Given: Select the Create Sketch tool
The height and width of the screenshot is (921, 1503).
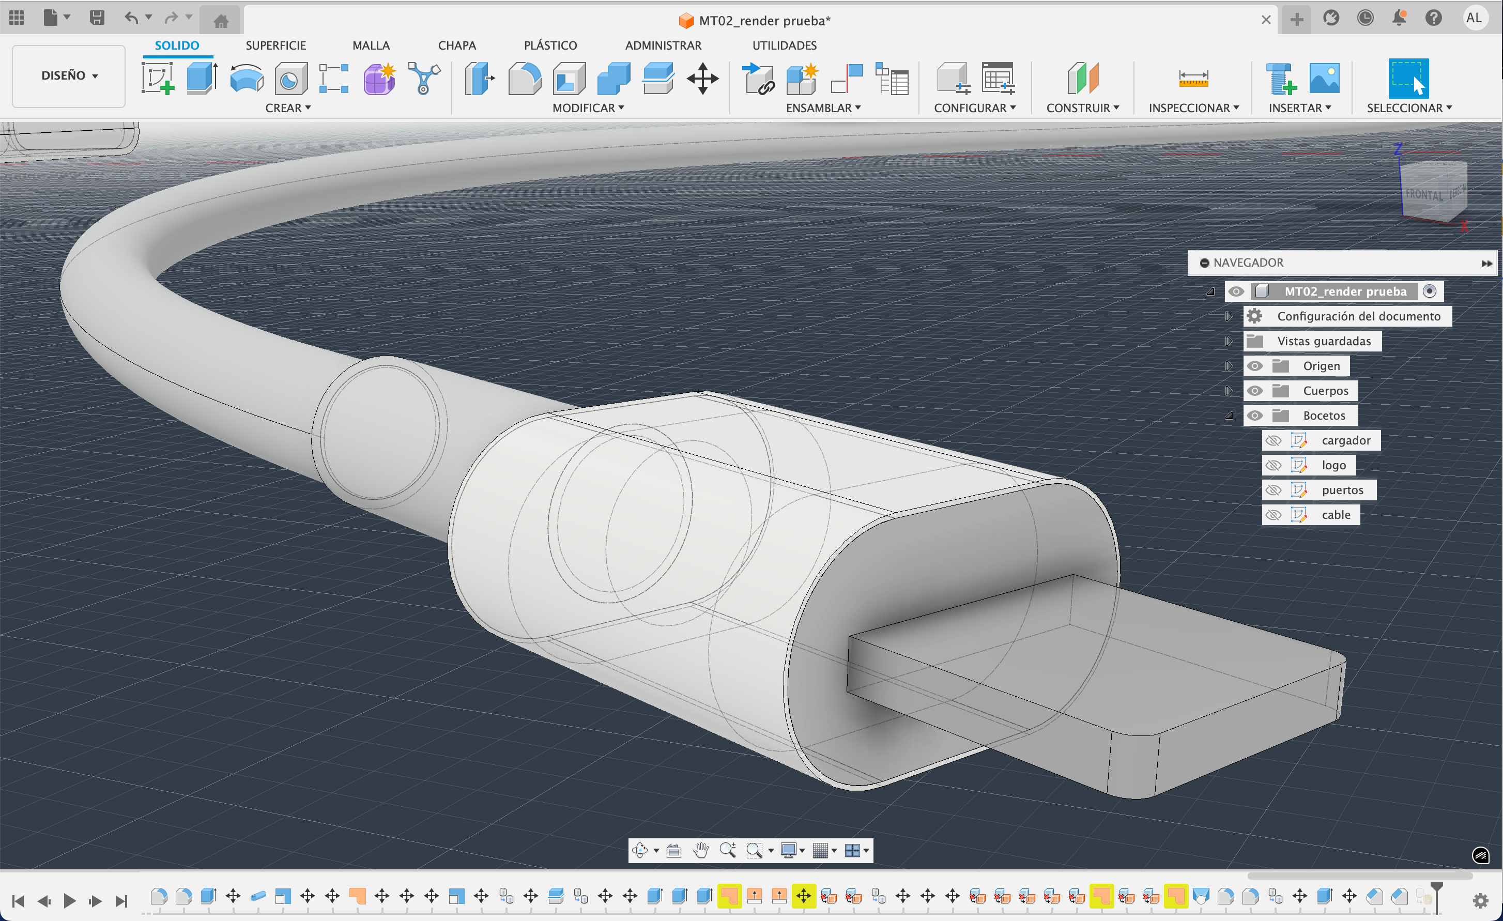Looking at the screenshot, I should pos(157,79).
